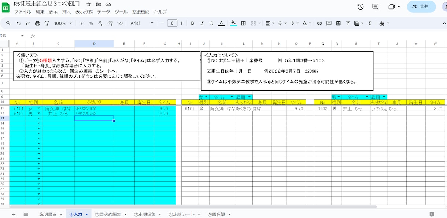Viewport: 447px width, 218px height.
Task: Switch to the 説明書き sheet tab
Action: 48,214
